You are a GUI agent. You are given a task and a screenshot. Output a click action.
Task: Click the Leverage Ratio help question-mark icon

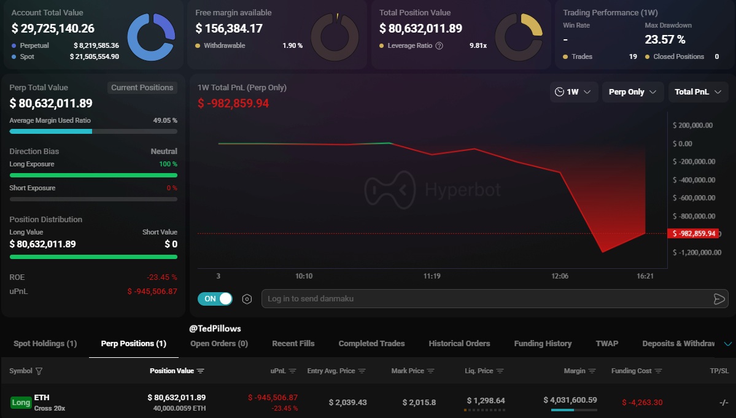pyautogui.click(x=439, y=45)
